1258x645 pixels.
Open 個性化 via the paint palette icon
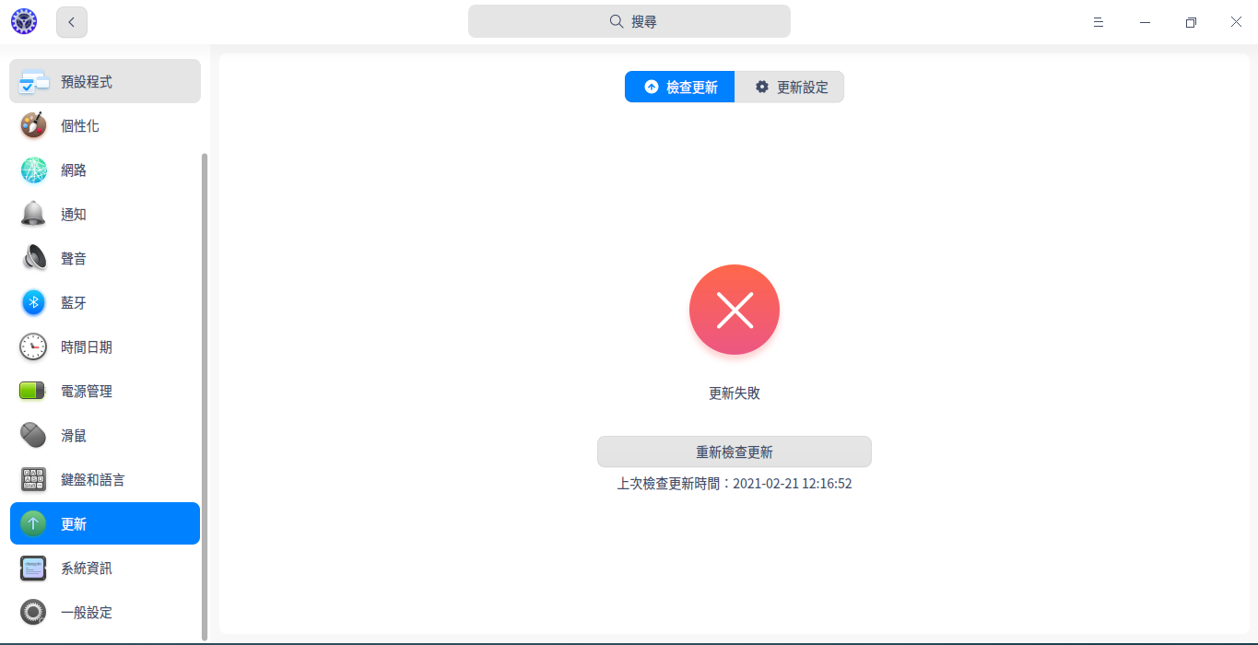pyautogui.click(x=34, y=126)
